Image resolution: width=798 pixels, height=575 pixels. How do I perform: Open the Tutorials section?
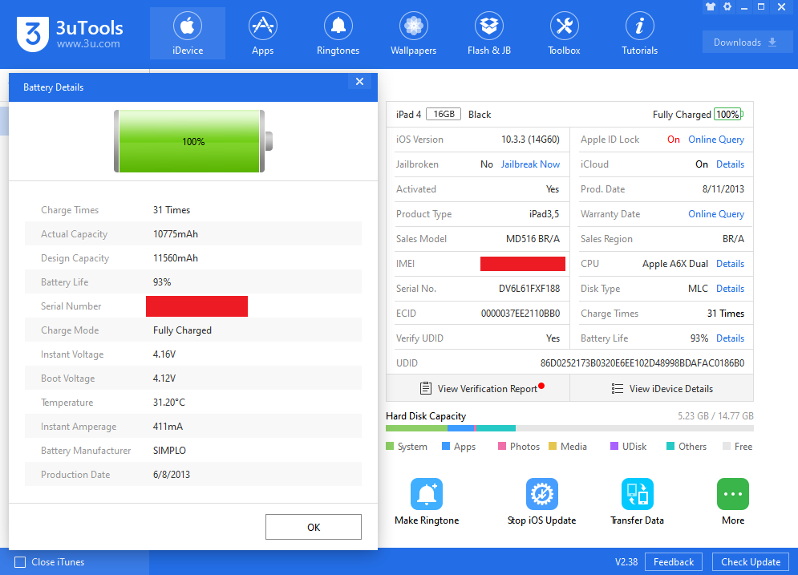[640, 34]
